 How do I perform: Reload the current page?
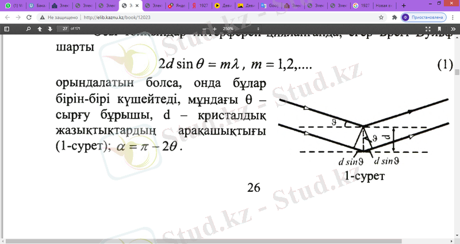[29, 17]
